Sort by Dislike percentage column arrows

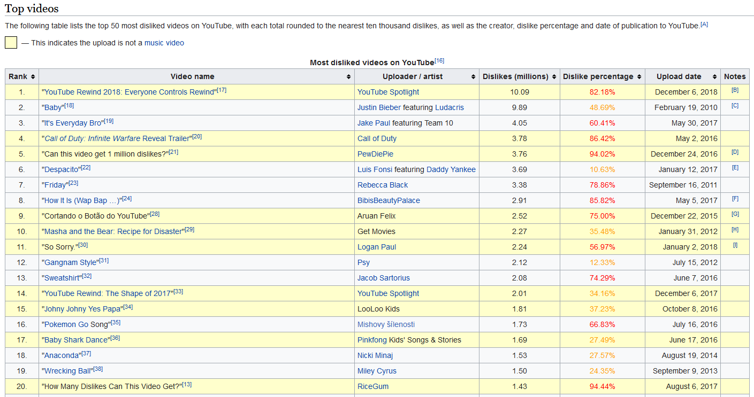click(x=639, y=77)
